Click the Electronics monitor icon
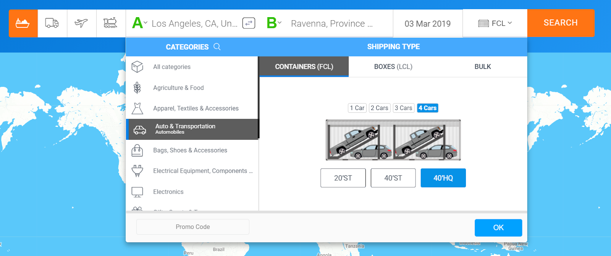Image resolution: width=611 pixels, height=256 pixels. pos(137,192)
